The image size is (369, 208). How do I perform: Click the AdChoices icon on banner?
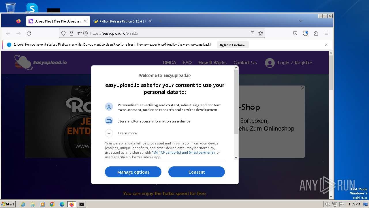click(x=302, y=88)
